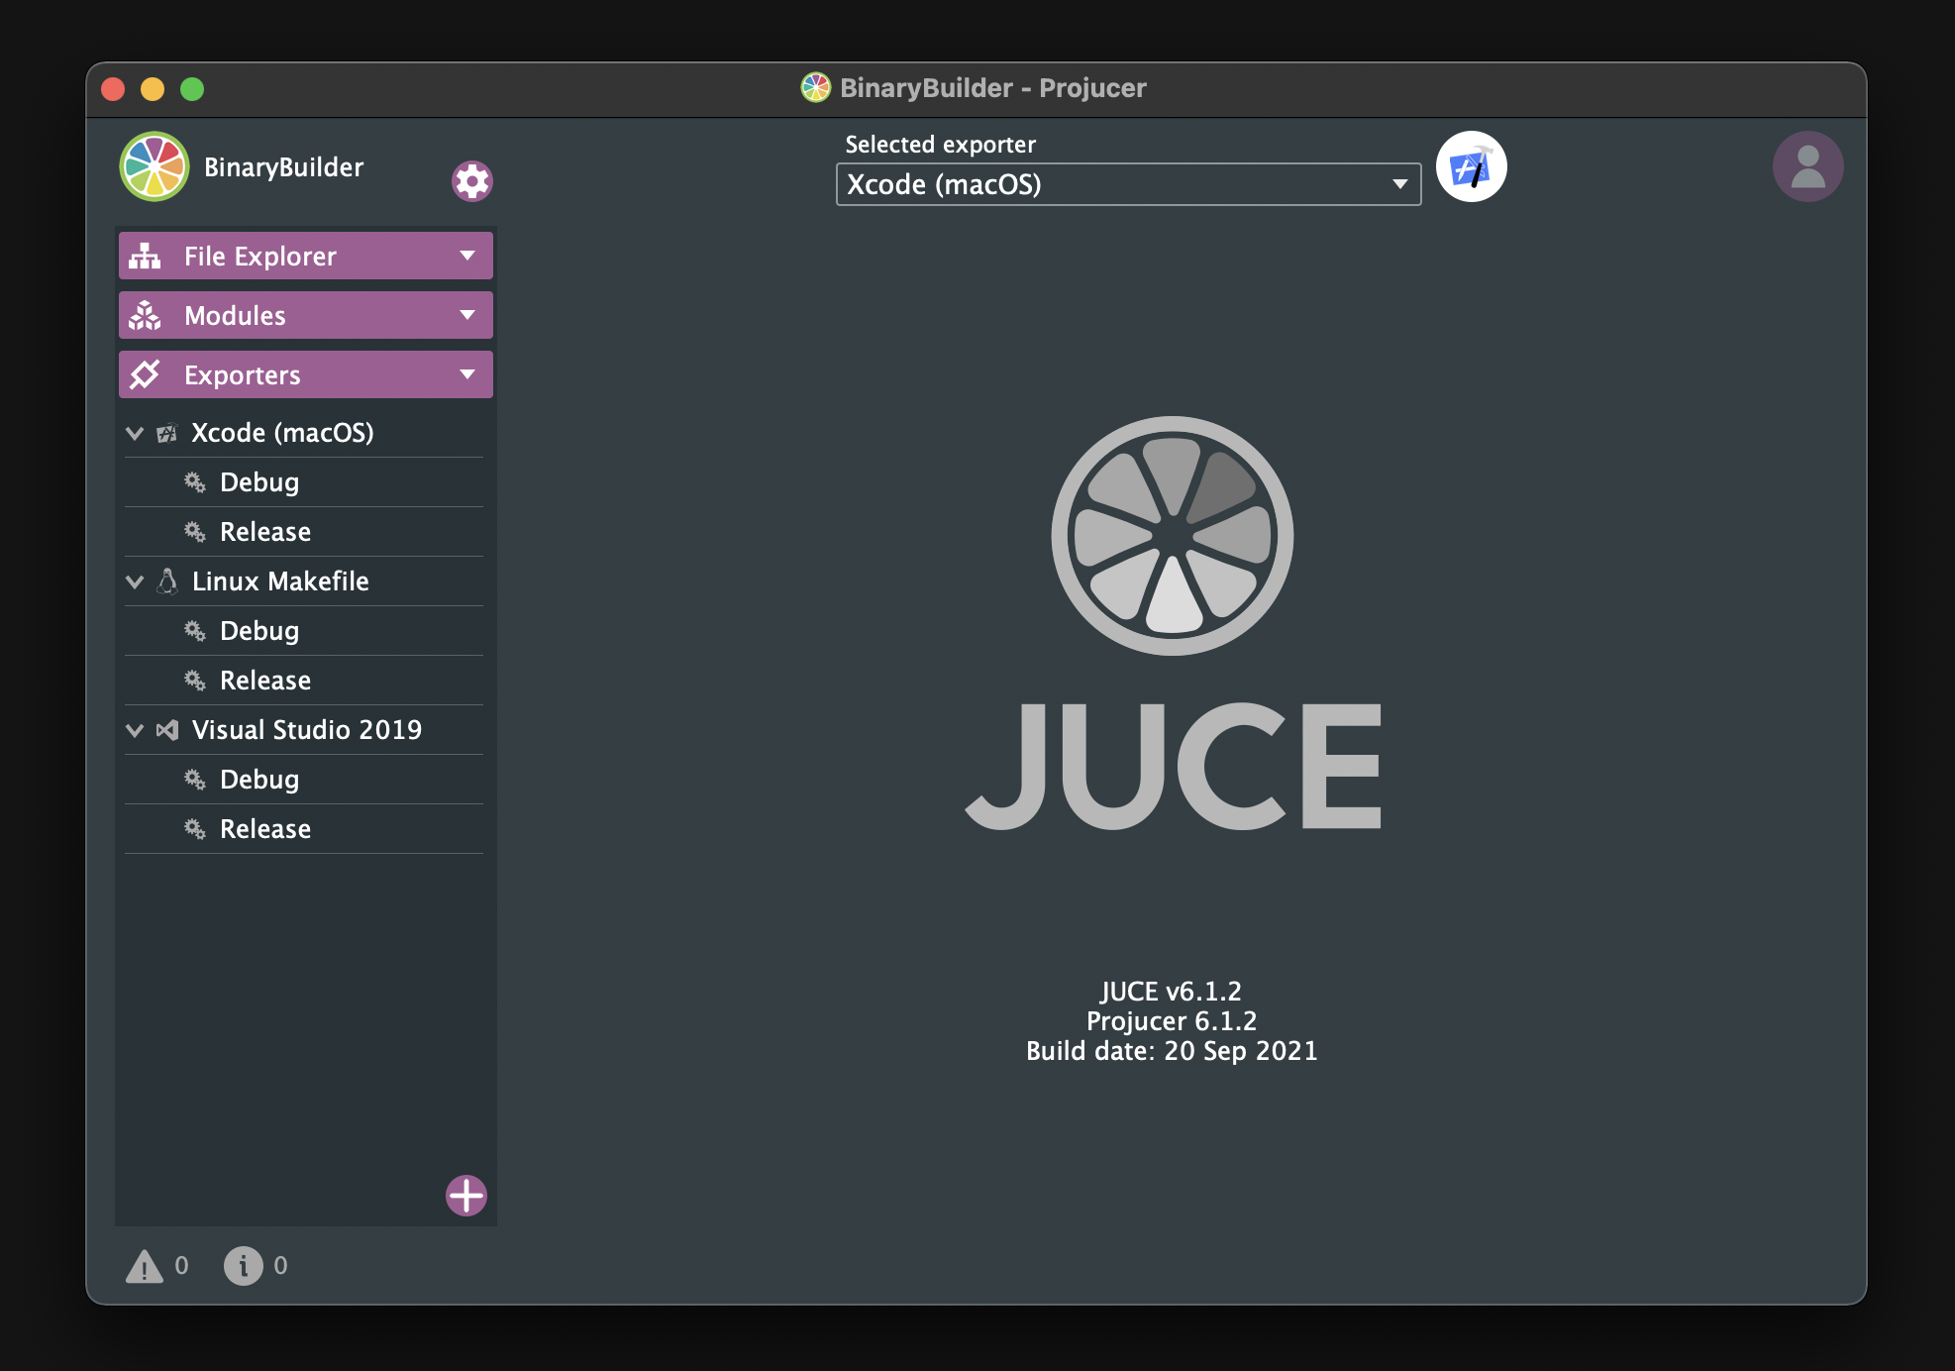Select Release under Linux Makefile
The height and width of the screenshot is (1371, 1955).
tap(304, 681)
